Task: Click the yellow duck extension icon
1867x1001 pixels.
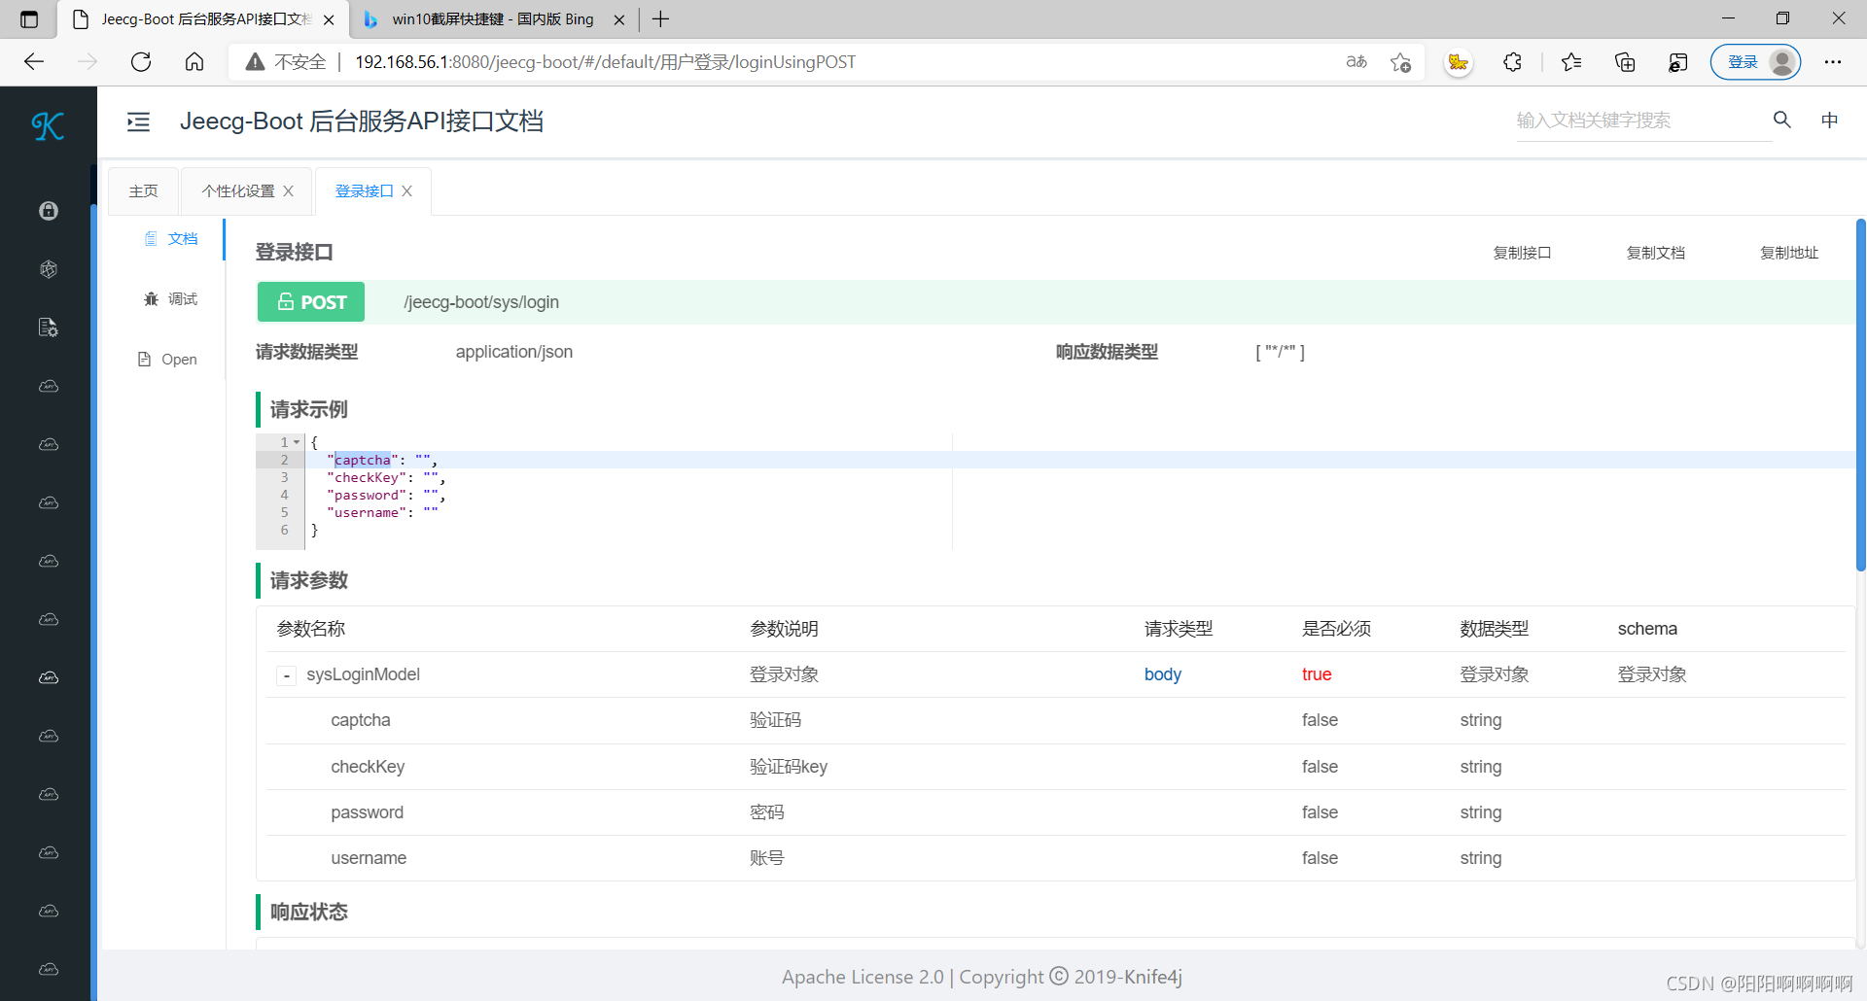Action: [x=1458, y=62]
